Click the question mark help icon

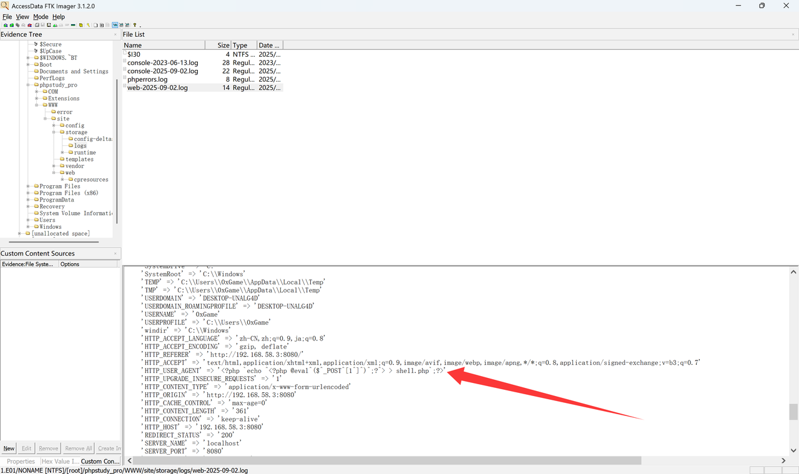tap(135, 26)
